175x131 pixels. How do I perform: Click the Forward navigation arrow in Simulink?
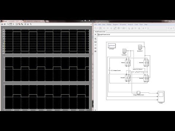tap(108, 28)
